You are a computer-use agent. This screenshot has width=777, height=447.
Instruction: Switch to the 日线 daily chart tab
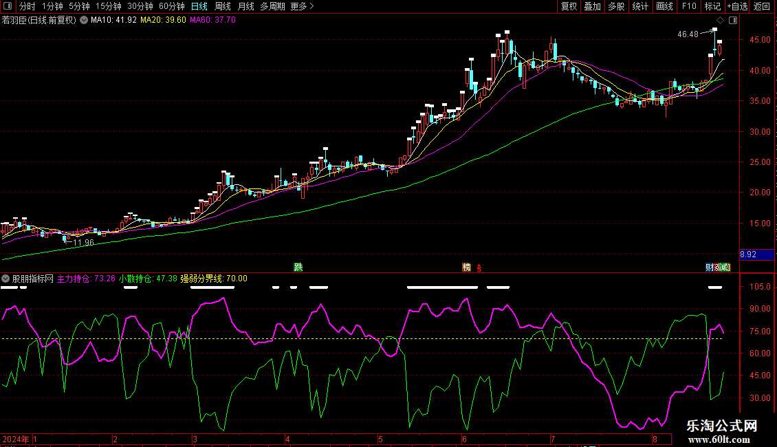tap(199, 6)
